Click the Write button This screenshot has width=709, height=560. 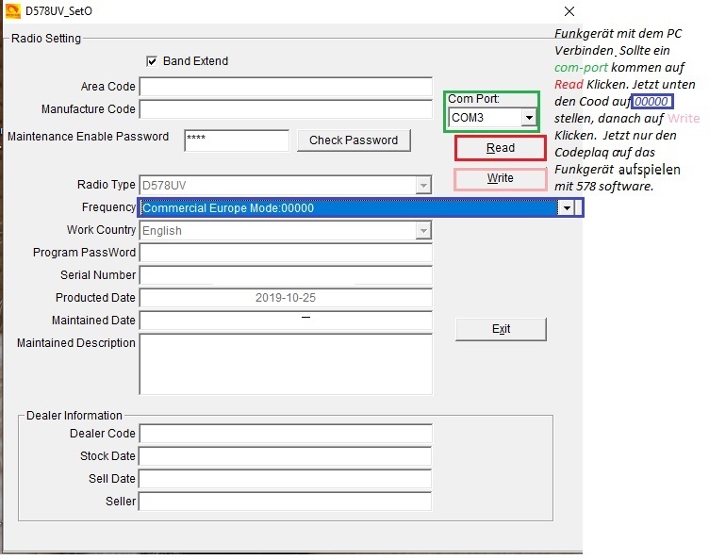(x=501, y=178)
